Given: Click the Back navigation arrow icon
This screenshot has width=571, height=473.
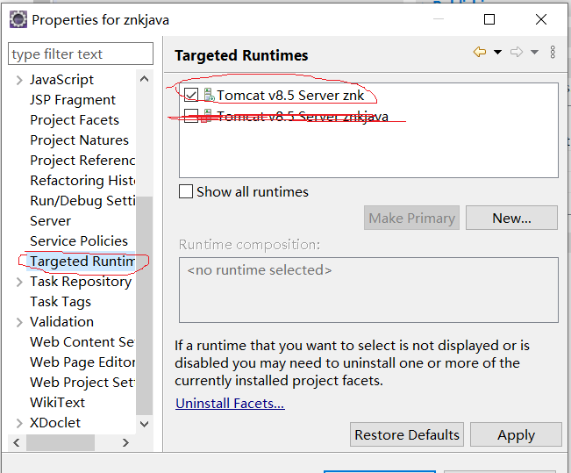Looking at the screenshot, I should [x=480, y=52].
